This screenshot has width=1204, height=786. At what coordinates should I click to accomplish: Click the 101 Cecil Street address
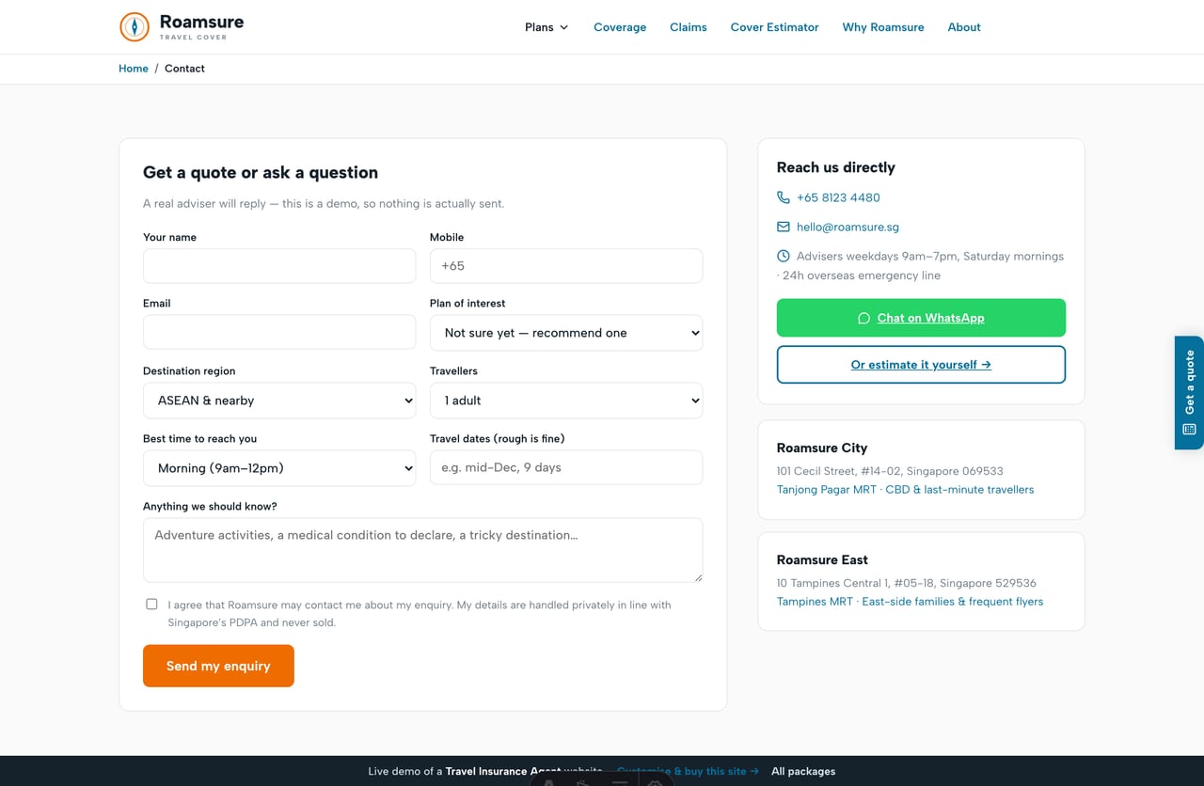pos(890,471)
